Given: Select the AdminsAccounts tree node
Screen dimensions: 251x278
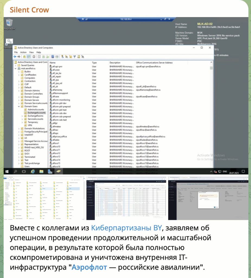Looking at the screenshot, I should [36, 110].
